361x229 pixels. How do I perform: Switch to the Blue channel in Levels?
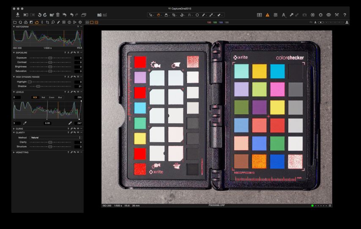point(60,97)
